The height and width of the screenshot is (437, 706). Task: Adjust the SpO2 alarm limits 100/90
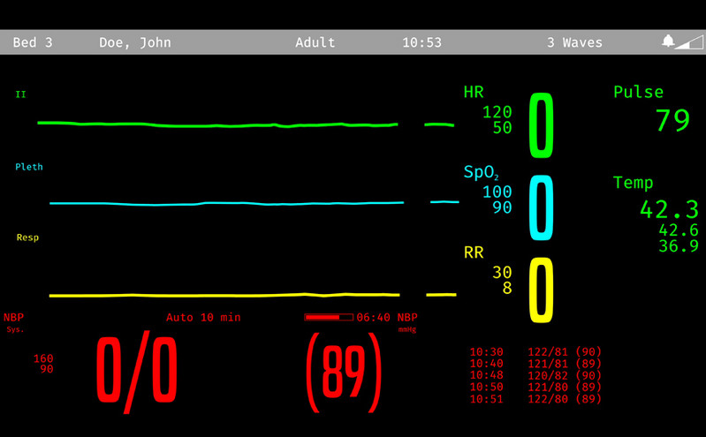[497, 200]
